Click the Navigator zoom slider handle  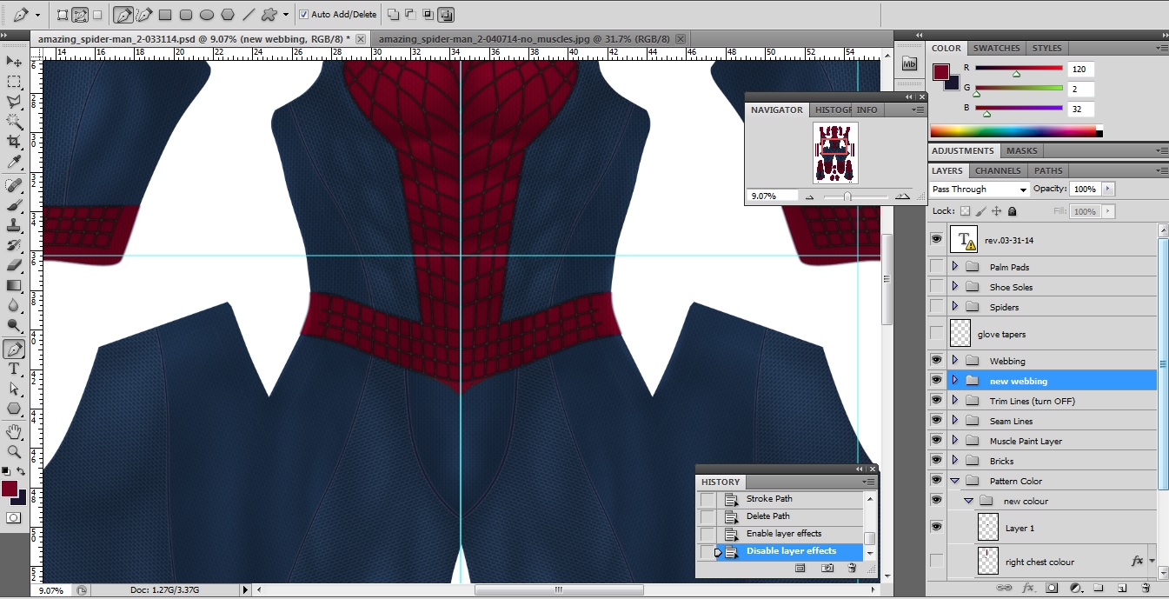coord(847,196)
